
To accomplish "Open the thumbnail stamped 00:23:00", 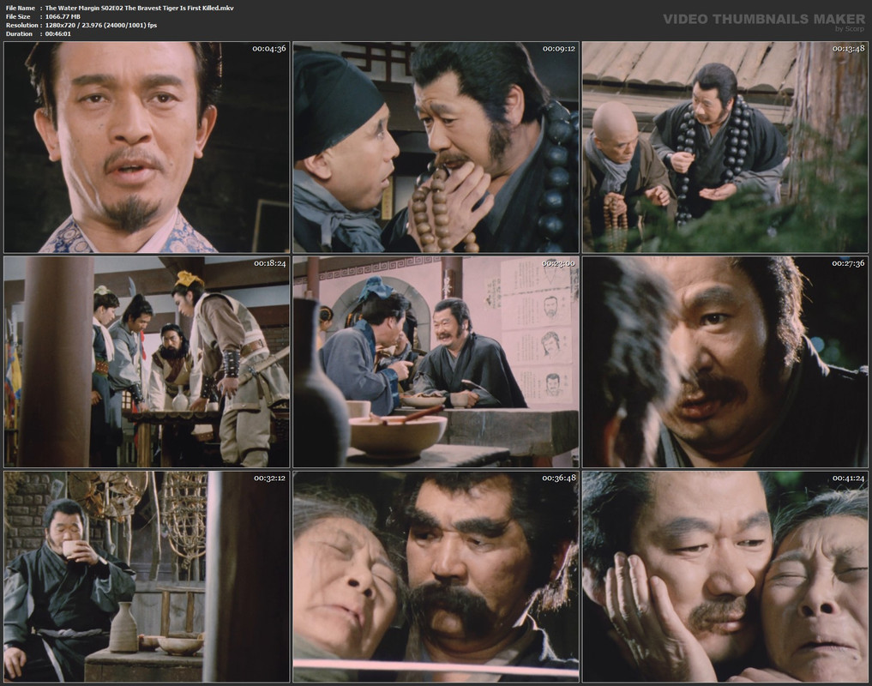I will click(436, 362).
